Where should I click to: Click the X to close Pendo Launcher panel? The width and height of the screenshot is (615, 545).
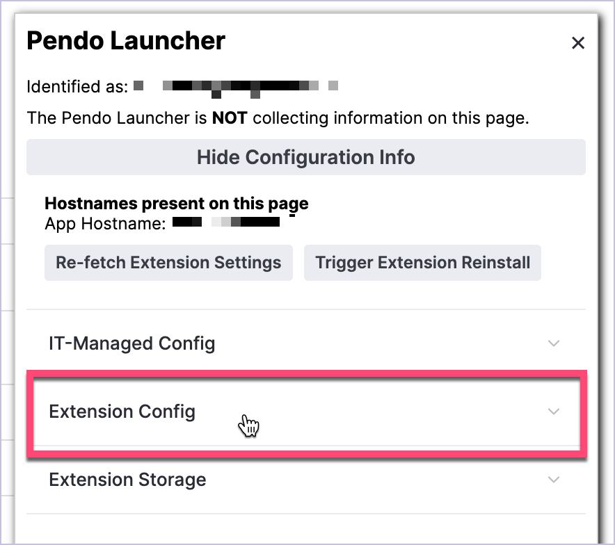[x=578, y=42]
